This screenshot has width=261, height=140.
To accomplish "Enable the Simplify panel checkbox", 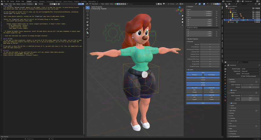I will (230, 118).
